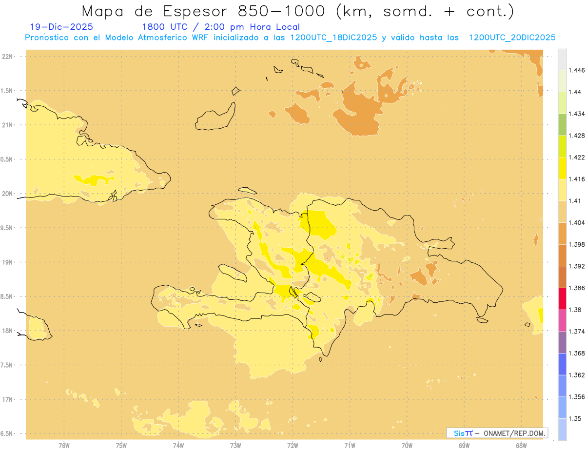Click the gray legend swatch above 1.446
Screen dimensions: 585x452
[562, 59]
